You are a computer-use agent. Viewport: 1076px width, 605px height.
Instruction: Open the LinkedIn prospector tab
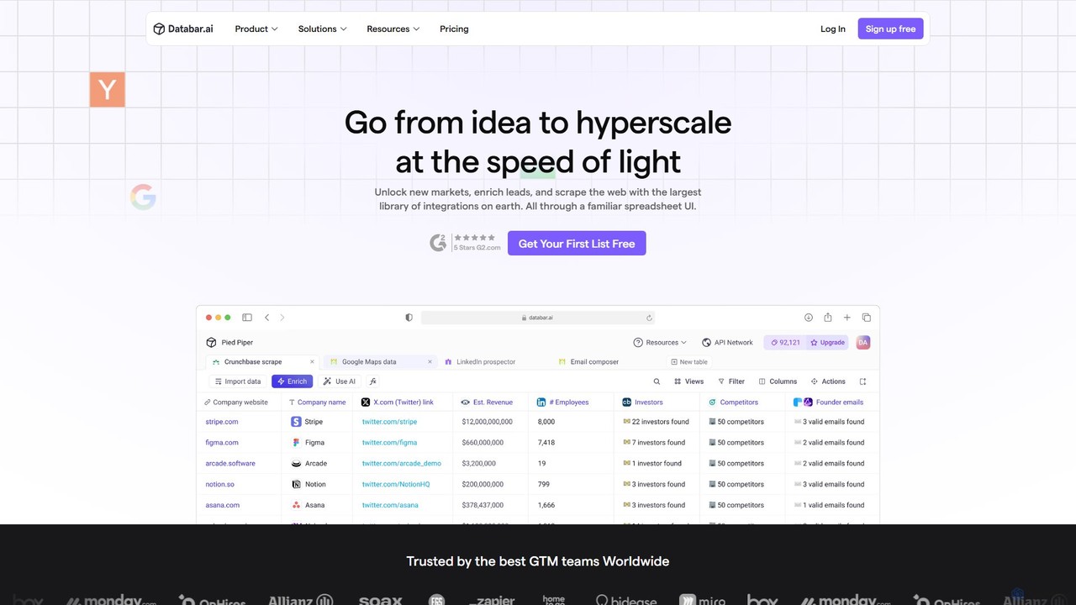tap(480, 362)
